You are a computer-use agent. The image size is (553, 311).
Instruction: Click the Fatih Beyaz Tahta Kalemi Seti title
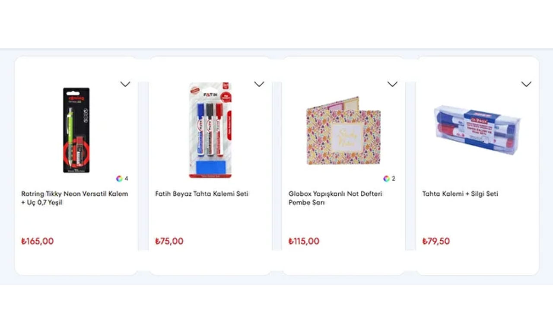click(x=202, y=194)
